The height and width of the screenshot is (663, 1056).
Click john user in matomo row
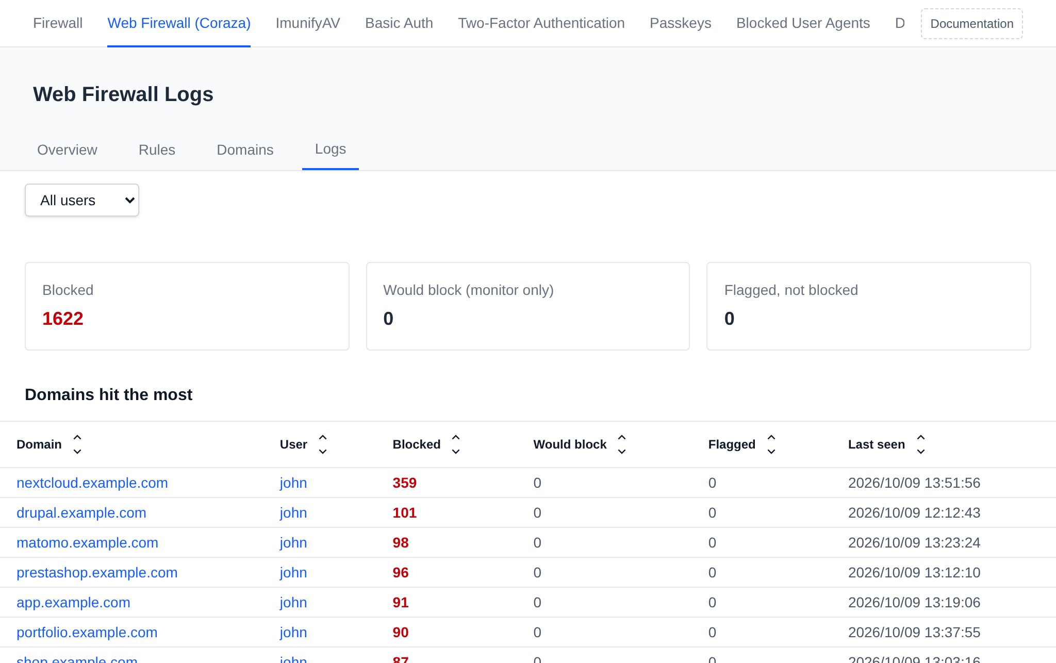pyautogui.click(x=293, y=543)
